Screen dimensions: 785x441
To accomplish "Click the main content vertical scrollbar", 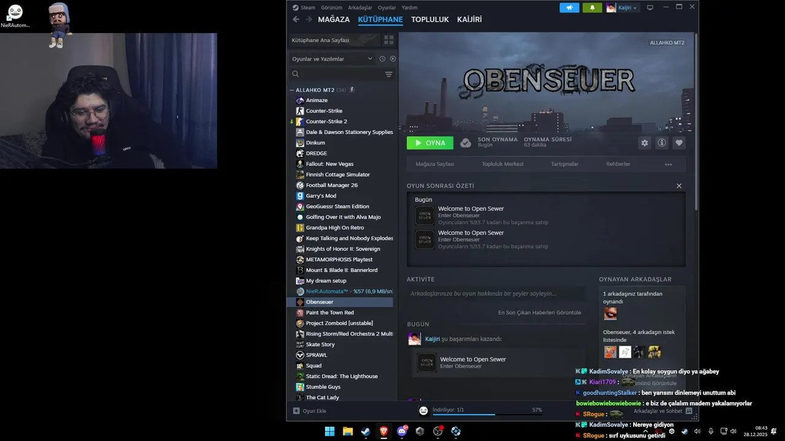I will tap(696, 123).
